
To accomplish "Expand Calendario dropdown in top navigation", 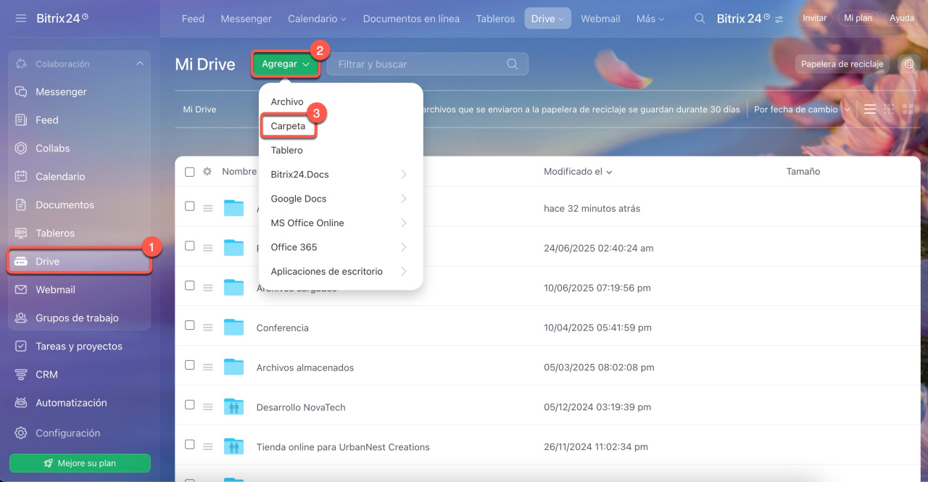I will (x=317, y=19).
